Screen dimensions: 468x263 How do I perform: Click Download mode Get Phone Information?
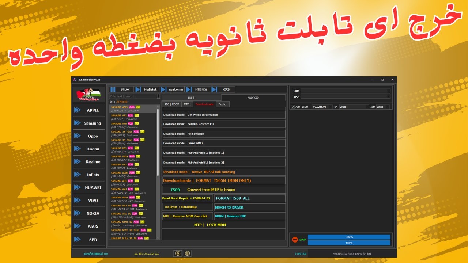point(224,115)
